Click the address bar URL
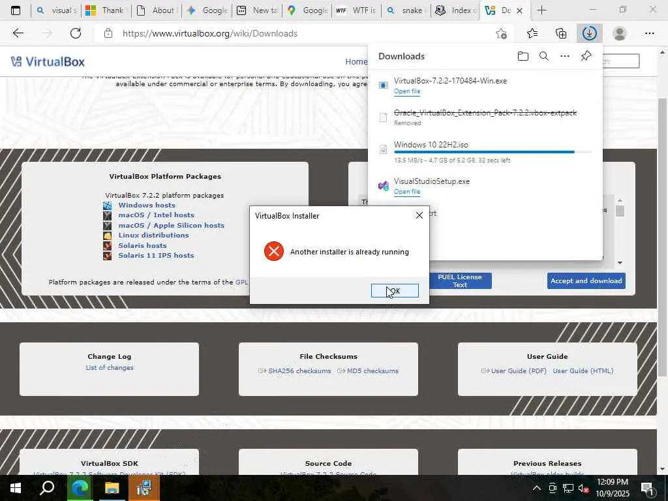The height and width of the screenshot is (501, 668). (210, 33)
